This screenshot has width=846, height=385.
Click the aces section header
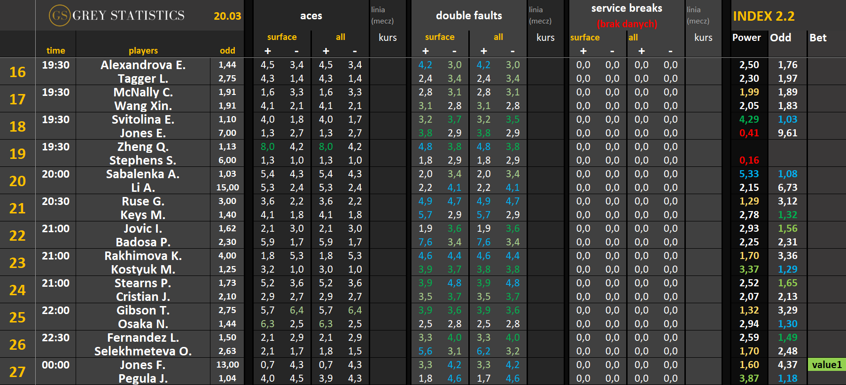coord(311,16)
